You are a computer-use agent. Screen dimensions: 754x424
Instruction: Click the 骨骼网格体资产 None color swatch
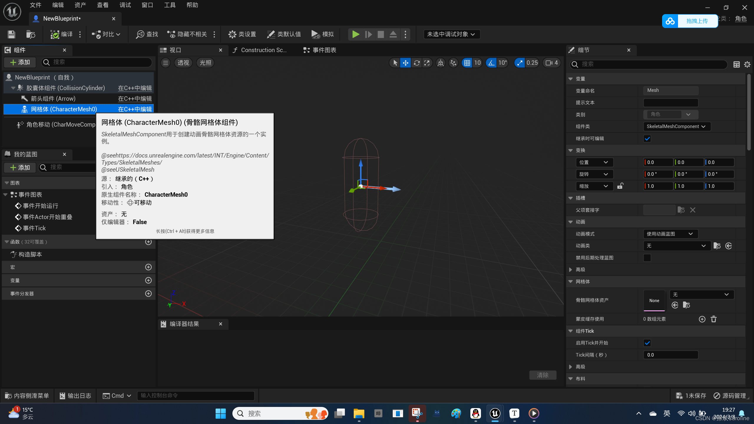(654, 300)
